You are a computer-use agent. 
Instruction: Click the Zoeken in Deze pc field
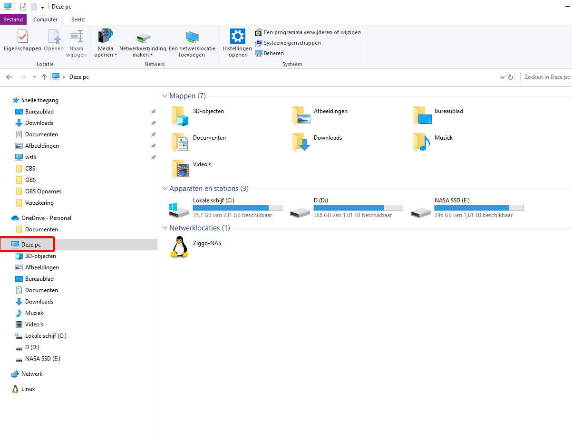546,77
